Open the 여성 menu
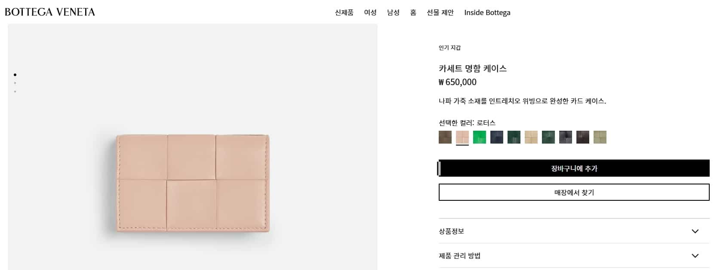The image size is (714, 270). pyautogui.click(x=370, y=12)
